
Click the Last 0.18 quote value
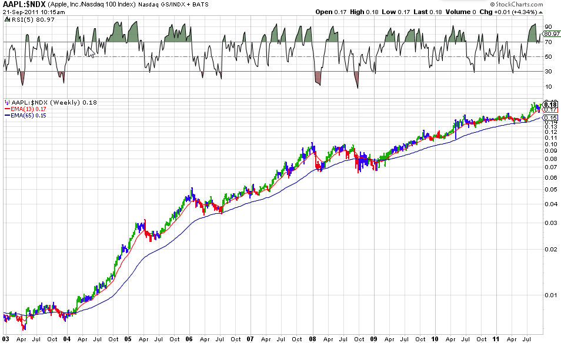[x=428, y=12]
